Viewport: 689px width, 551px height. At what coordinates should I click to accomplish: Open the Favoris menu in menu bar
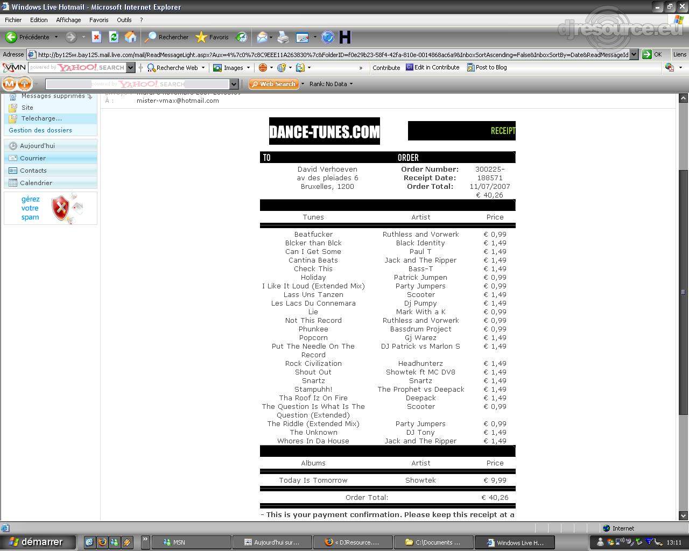point(99,20)
